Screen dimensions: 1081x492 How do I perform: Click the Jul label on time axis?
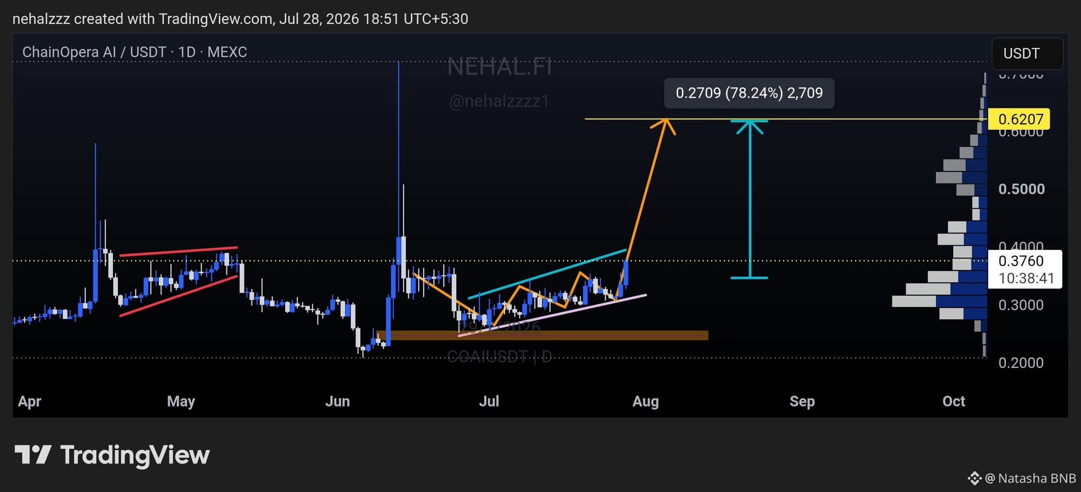tap(489, 401)
